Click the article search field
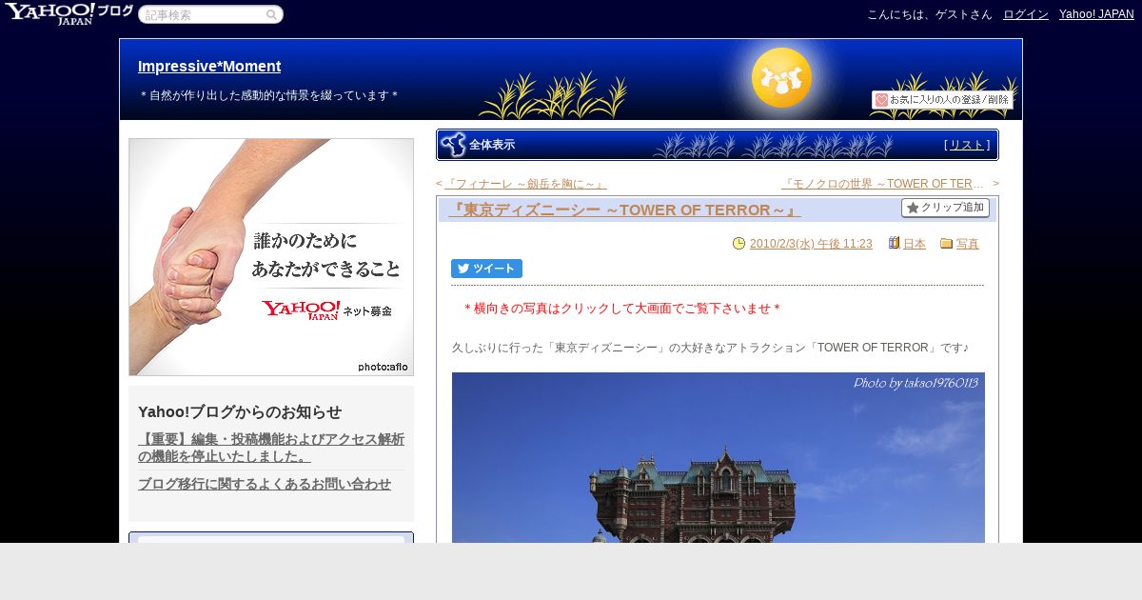This screenshot has width=1142, height=600. pos(210,15)
